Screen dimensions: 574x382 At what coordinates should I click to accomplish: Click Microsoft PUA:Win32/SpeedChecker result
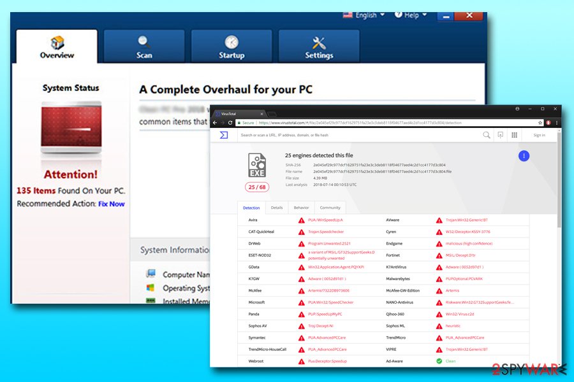pos(330,302)
